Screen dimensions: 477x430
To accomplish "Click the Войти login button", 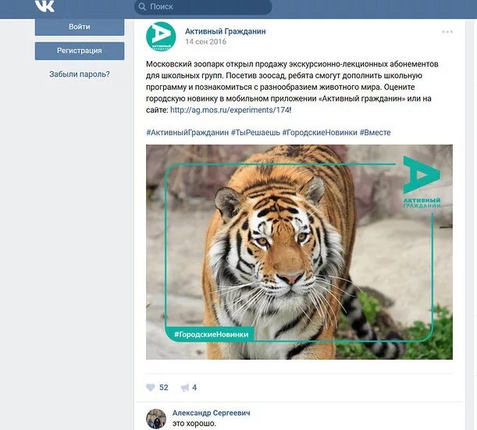I will (80, 27).
